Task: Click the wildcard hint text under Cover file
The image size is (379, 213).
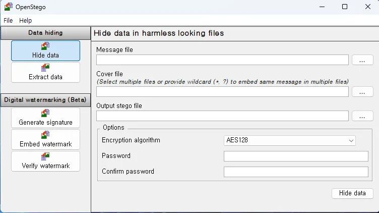Action: click(222, 82)
